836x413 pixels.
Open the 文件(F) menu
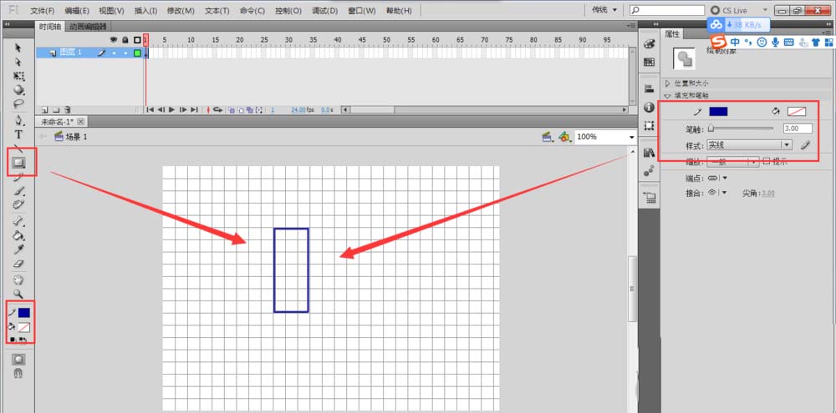(x=43, y=11)
